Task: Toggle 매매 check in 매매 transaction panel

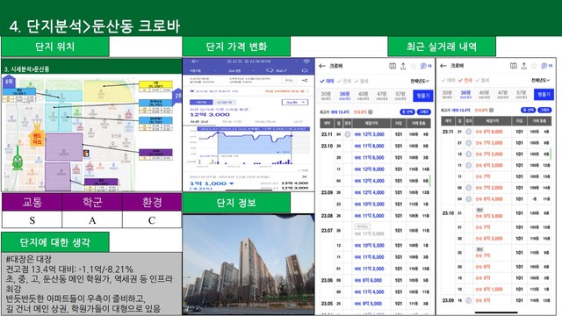Action: (327, 82)
